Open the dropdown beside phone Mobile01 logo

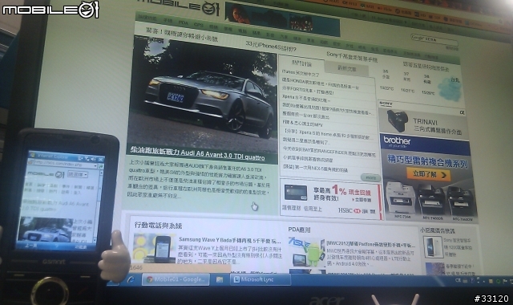(x=78, y=174)
